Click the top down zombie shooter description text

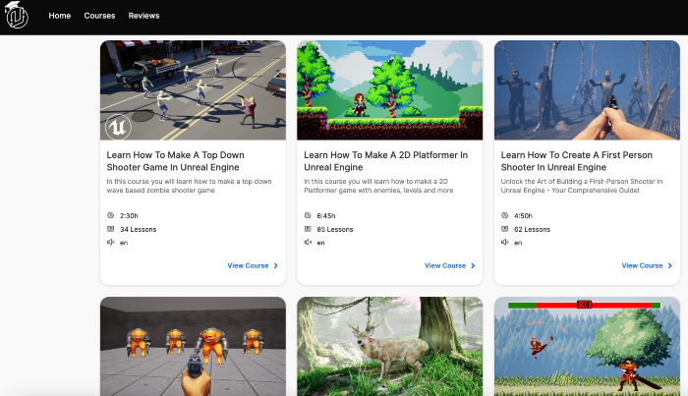pos(189,186)
